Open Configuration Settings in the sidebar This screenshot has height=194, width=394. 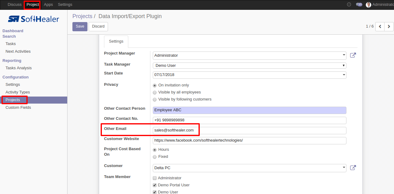coord(13,85)
